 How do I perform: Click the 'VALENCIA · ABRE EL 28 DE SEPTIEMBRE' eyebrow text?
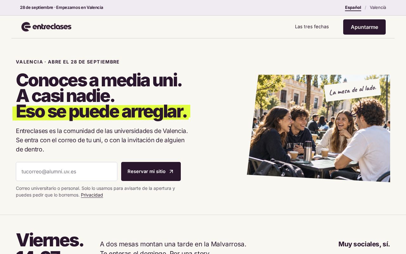coord(68,62)
